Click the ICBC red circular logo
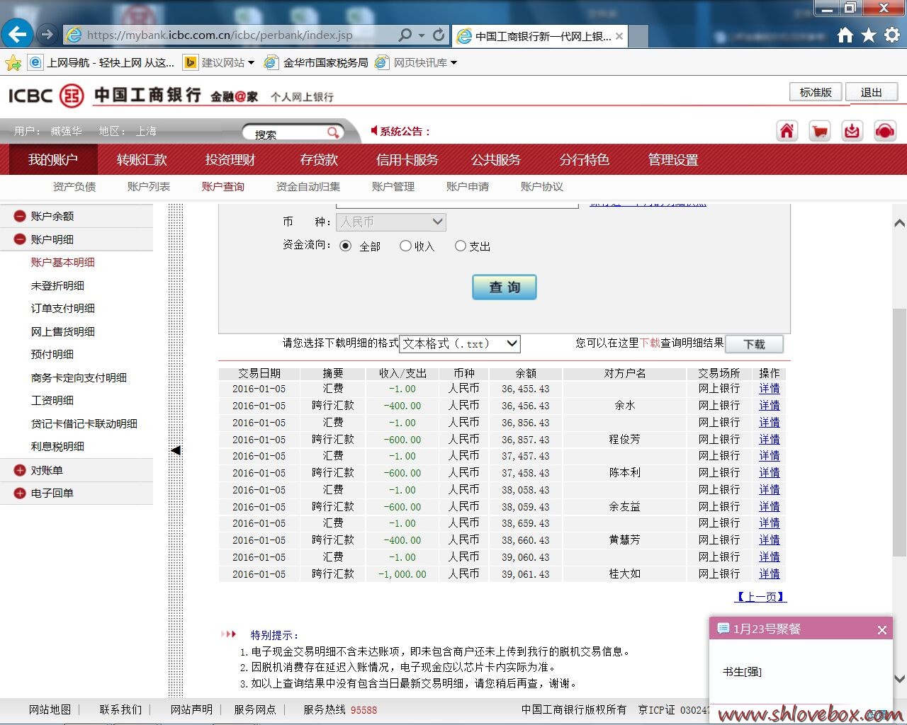 (71, 95)
